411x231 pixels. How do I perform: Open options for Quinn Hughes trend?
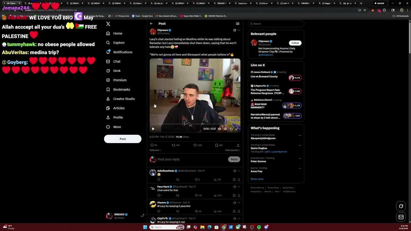[x=300, y=145]
